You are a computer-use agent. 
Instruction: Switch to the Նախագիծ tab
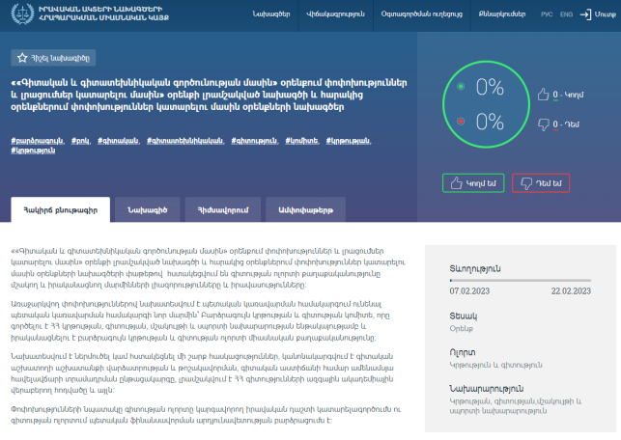coord(148,209)
